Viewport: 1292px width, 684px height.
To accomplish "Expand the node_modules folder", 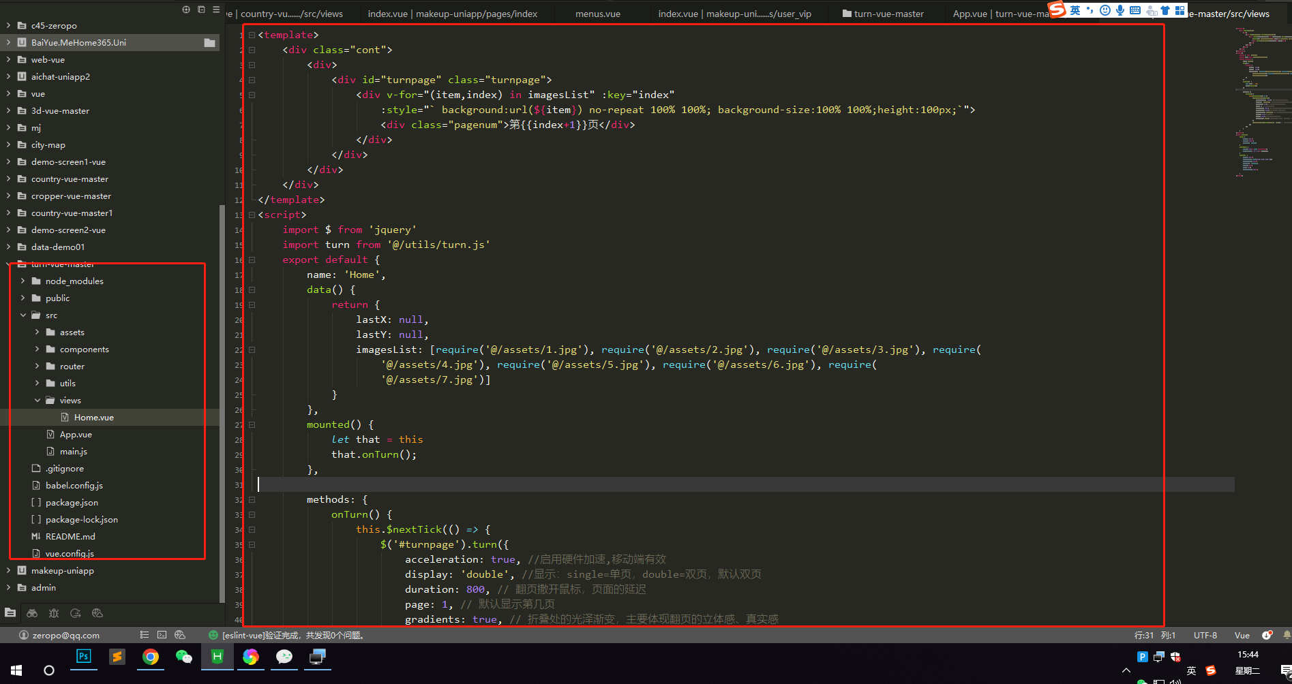I will (22, 281).
